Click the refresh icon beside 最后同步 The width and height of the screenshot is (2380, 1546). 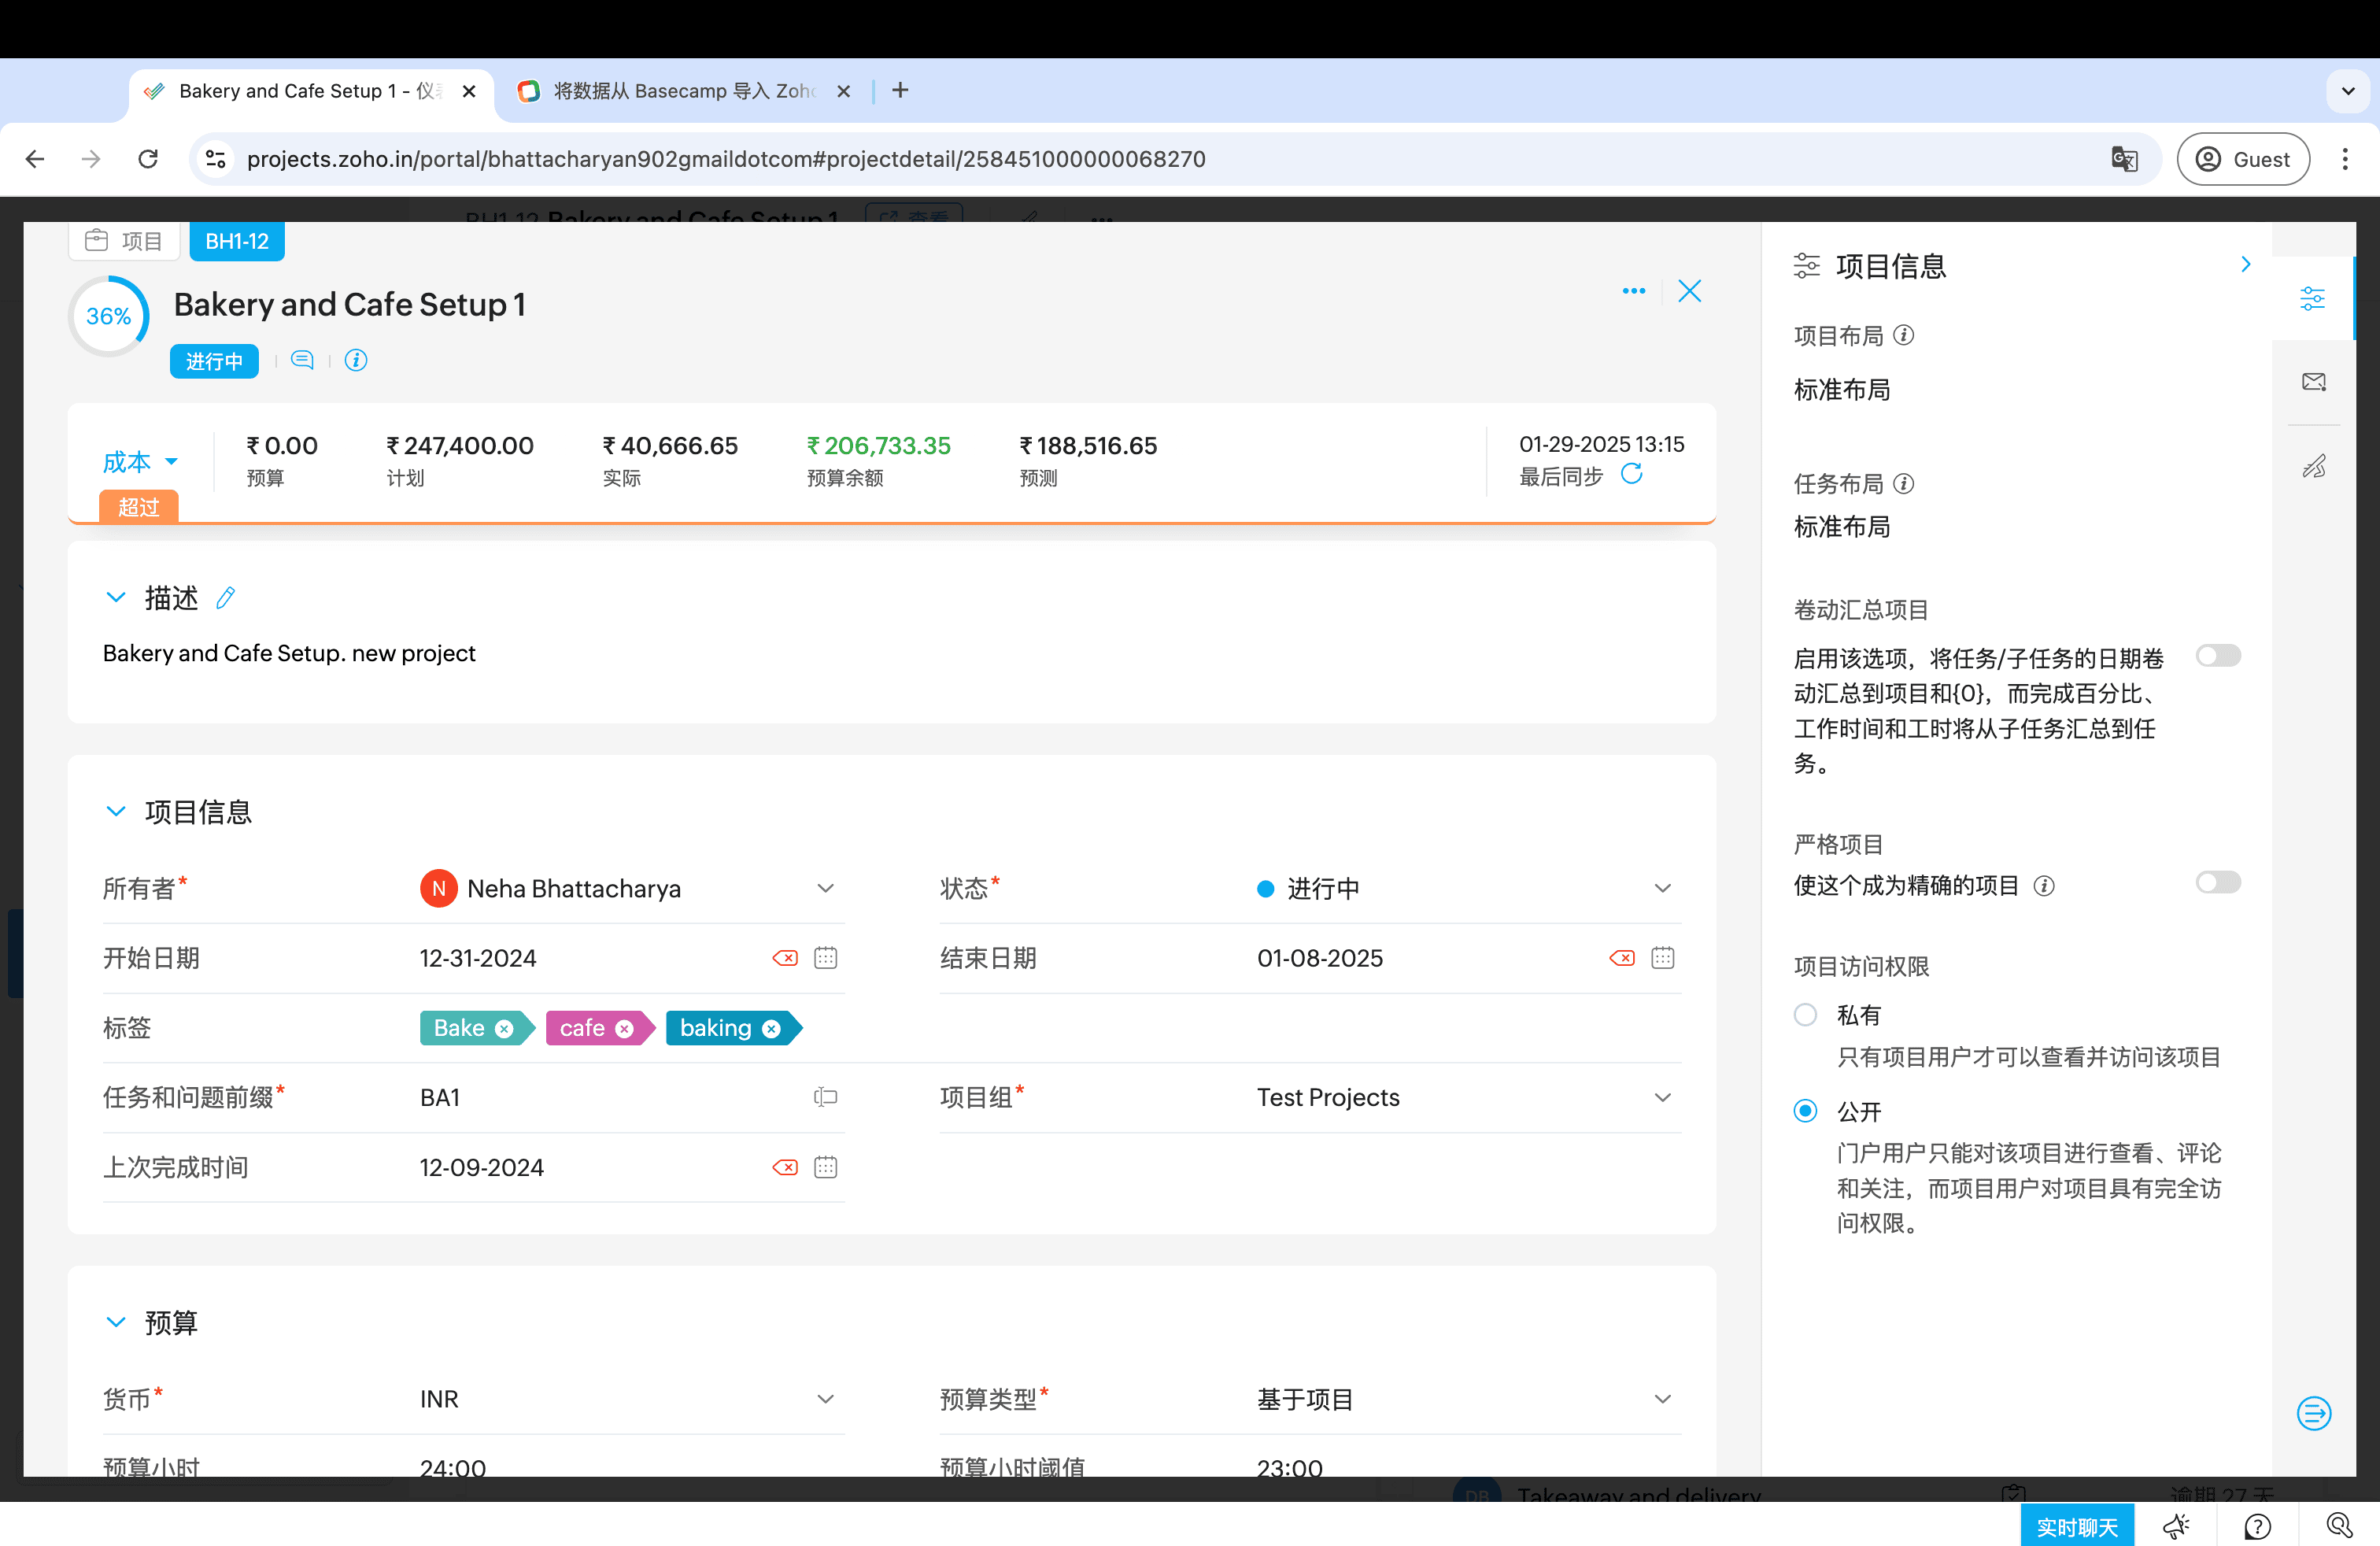click(1631, 475)
